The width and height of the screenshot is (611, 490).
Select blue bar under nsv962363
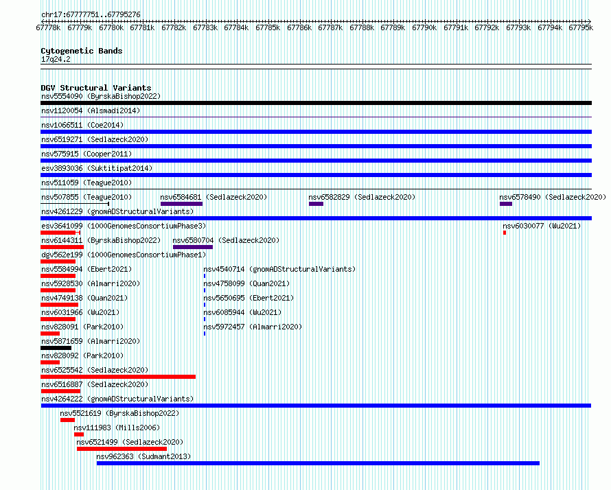[318, 463]
